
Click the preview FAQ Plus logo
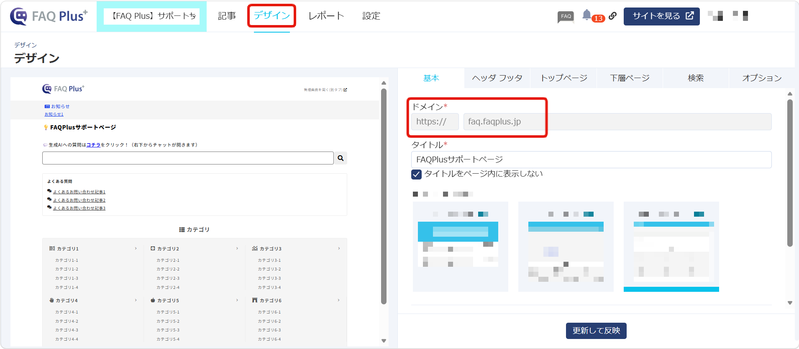point(63,89)
